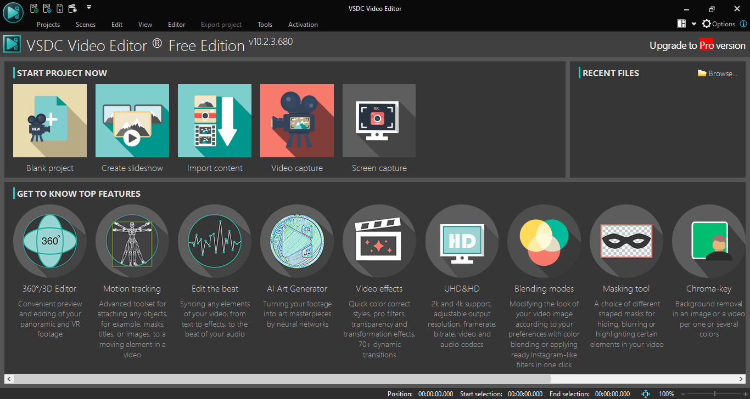Expand the layout chevron next to Options

[x=693, y=24]
